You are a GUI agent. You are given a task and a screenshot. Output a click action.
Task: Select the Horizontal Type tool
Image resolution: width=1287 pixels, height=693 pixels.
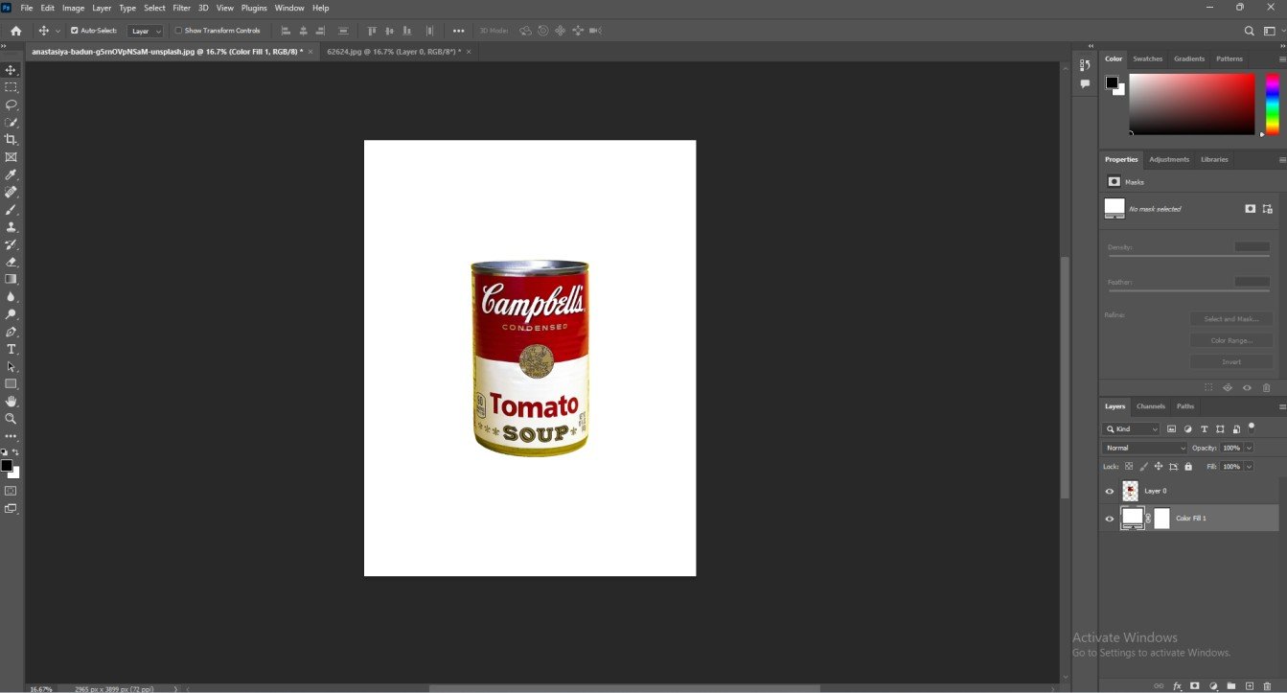(x=11, y=349)
